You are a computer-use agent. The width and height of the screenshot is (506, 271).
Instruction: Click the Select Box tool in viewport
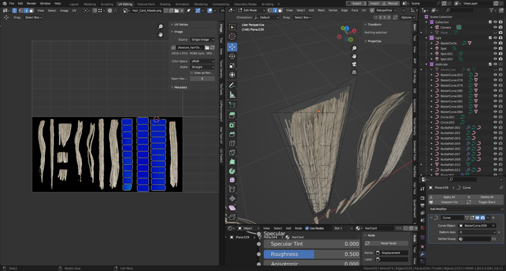(x=232, y=27)
